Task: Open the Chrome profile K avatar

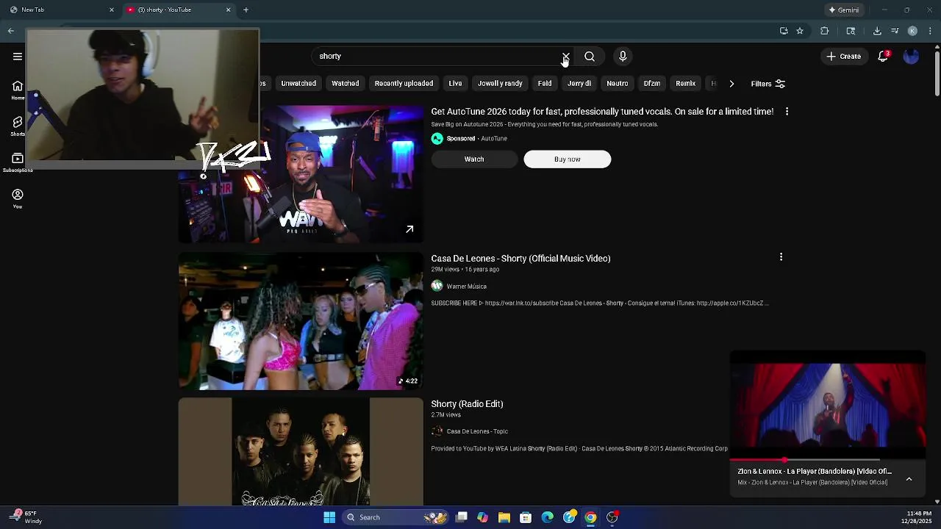Action: [912, 31]
